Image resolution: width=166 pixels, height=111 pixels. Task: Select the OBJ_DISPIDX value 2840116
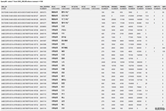[43, 34]
